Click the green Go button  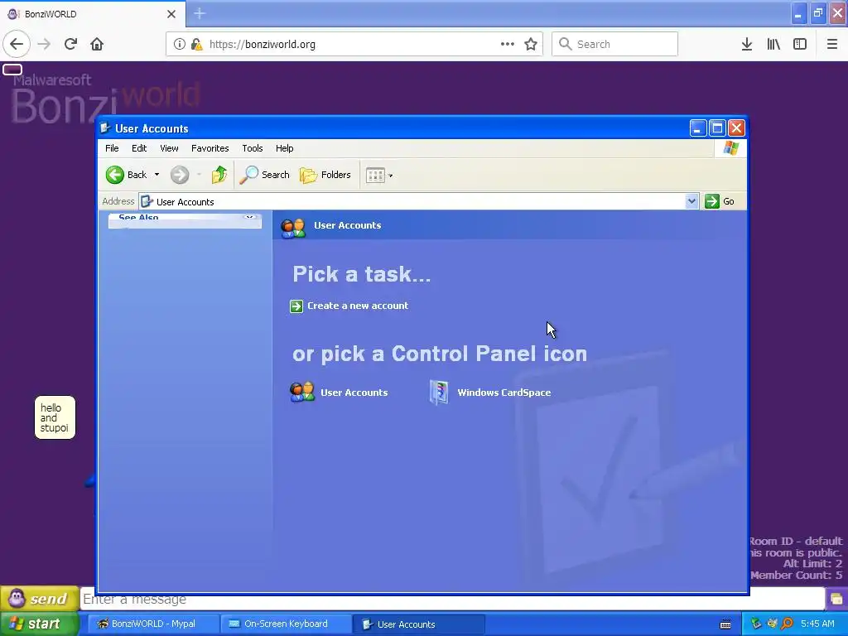pos(720,201)
